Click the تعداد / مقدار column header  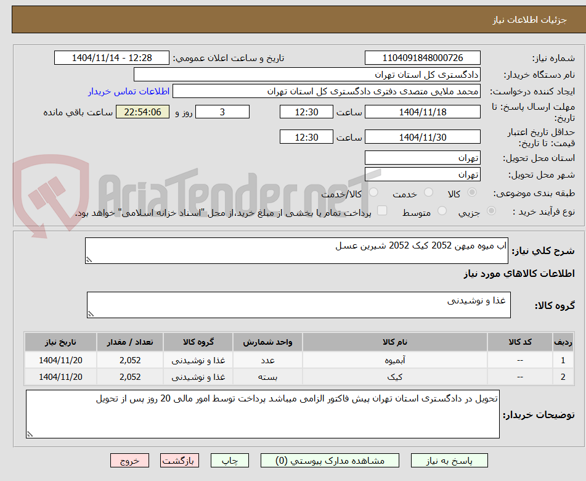[129, 342]
